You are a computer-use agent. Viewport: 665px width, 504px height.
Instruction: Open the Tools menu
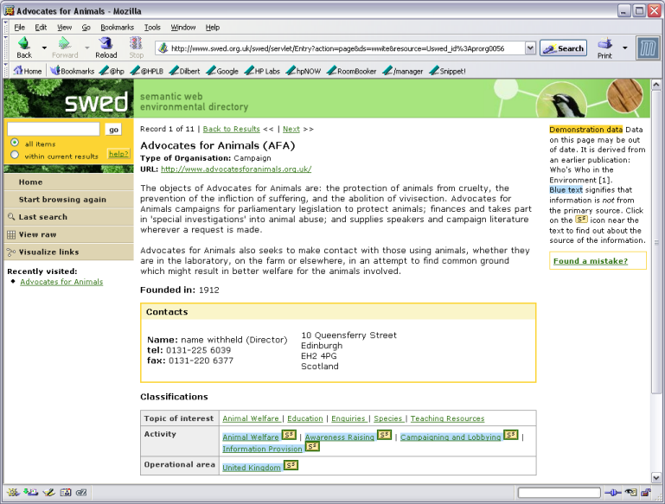[152, 28]
